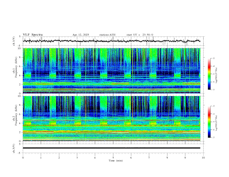The height and width of the screenshot is (177, 229).
Task: Click time axis tick label "2"
Action: tap(59, 158)
